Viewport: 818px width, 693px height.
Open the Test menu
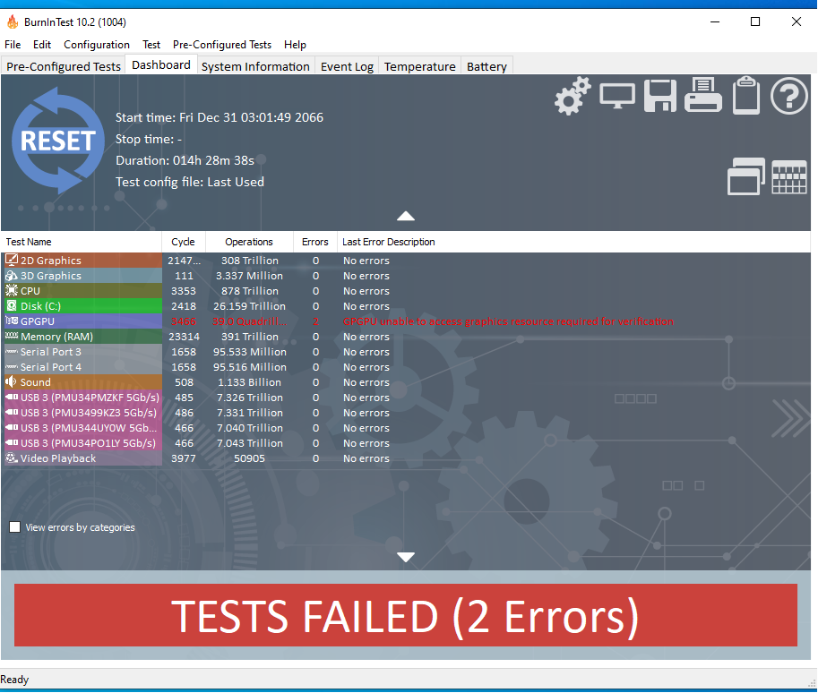point(151,45)
